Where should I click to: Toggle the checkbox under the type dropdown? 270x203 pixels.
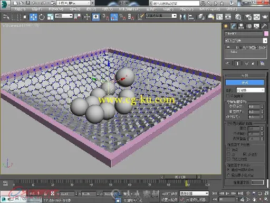[228, 96]
